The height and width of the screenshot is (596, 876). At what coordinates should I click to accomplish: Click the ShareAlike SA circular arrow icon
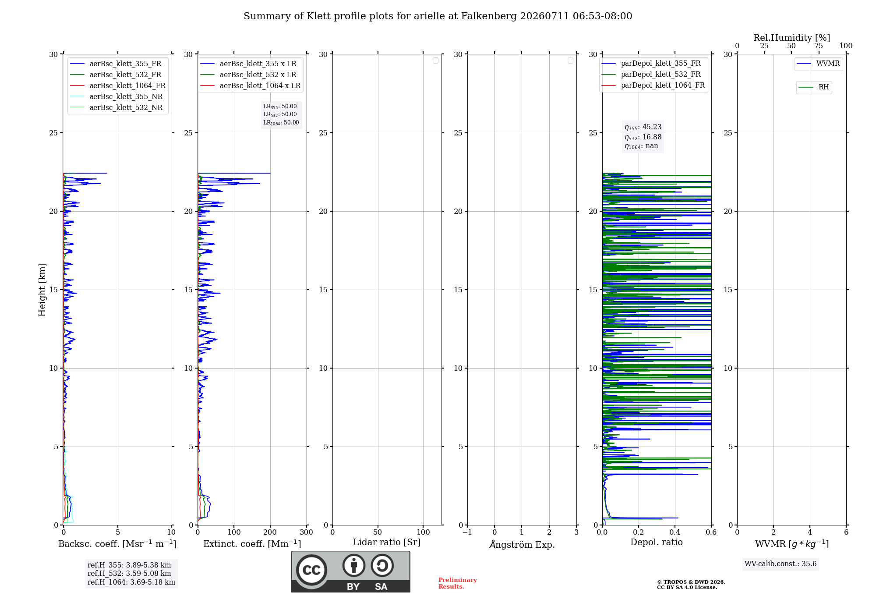[382, 565]
